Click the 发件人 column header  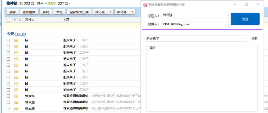point(30,20)
